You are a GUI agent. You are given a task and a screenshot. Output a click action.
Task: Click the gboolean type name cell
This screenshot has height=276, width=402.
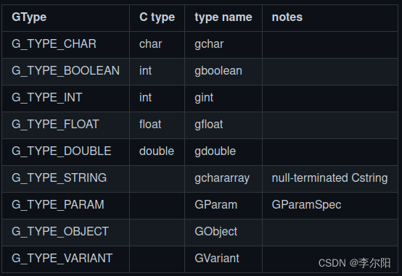coord(223,72)
